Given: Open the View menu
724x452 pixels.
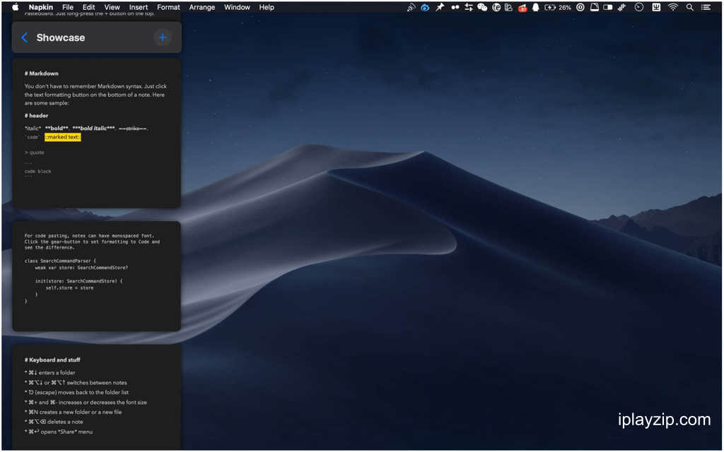Looking at the screenshot, I should [x=112, y=7].
